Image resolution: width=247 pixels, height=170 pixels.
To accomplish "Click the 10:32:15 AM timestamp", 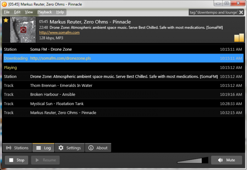I will point(231,113).
